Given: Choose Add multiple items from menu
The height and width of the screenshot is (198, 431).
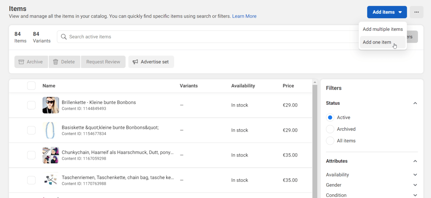Looking at the screenshot, I should 382,29.
